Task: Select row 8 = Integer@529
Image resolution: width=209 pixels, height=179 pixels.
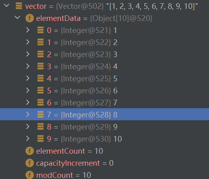Action: 104,127
